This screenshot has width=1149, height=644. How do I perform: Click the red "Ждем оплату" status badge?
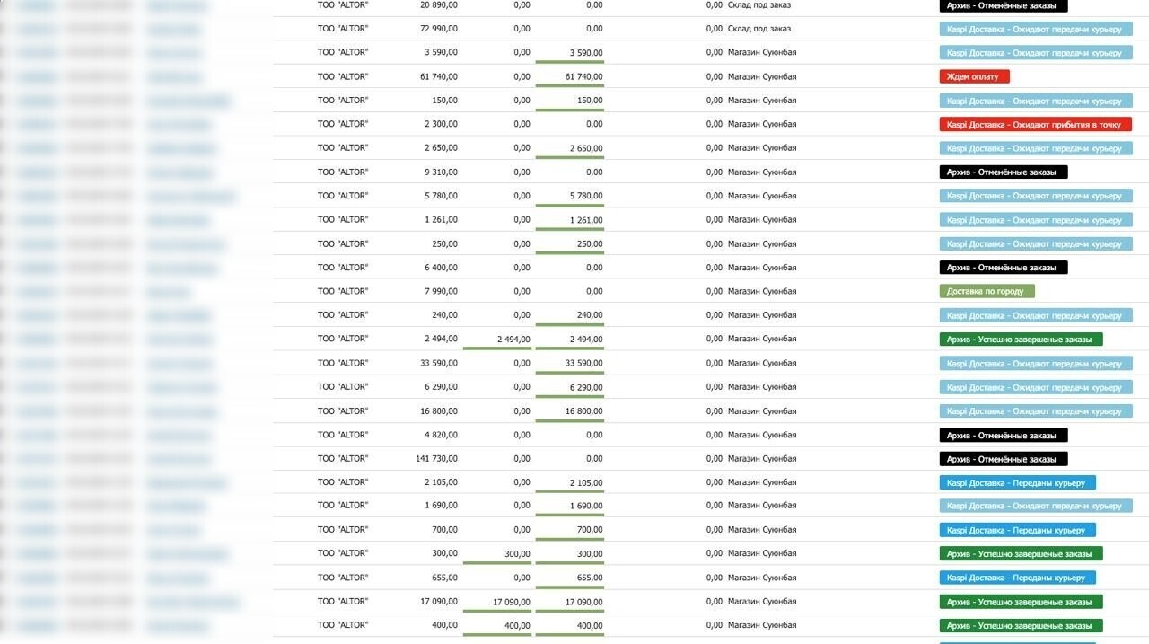click(x=974, y=76)
